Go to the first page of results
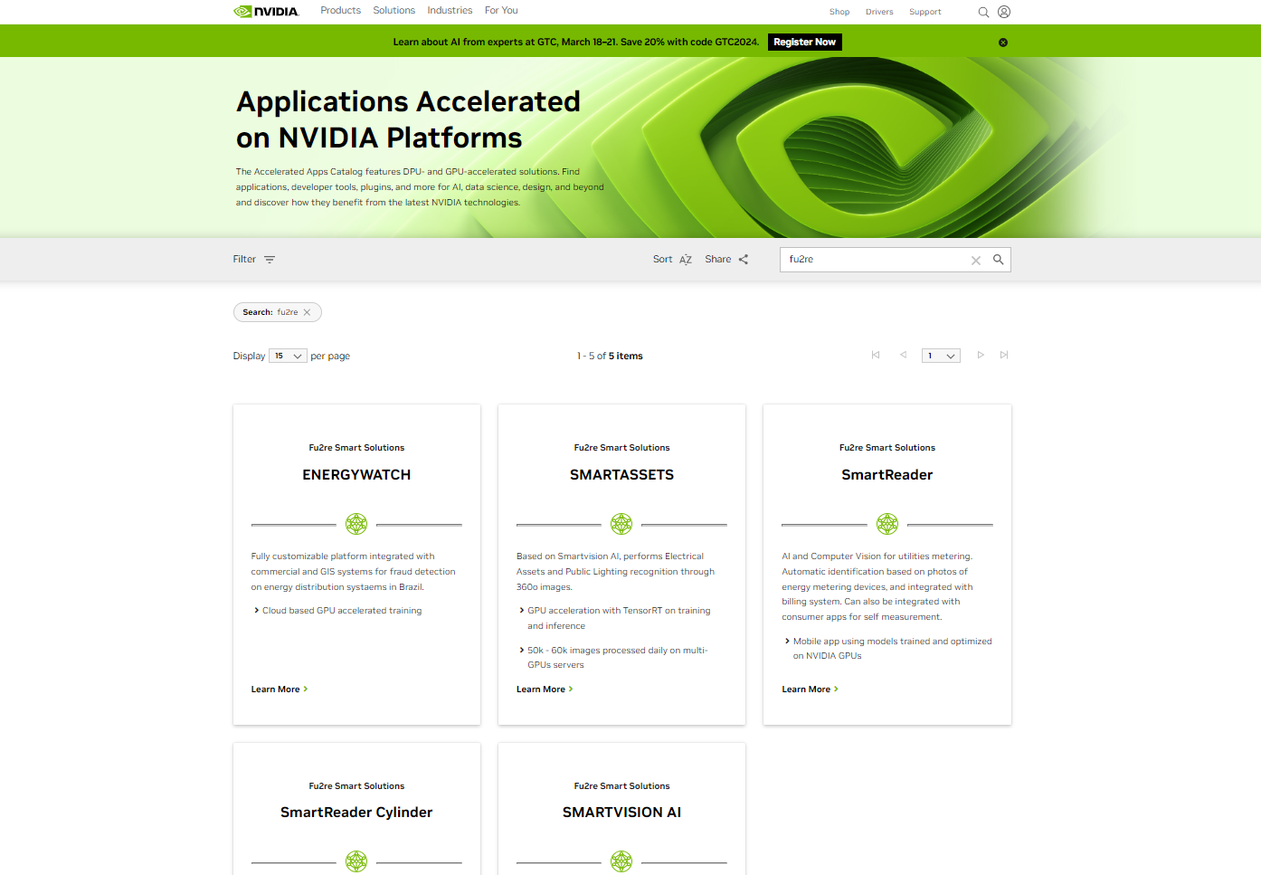The height and width of the screenshot is (875, 1261). [x=876, y=355]
